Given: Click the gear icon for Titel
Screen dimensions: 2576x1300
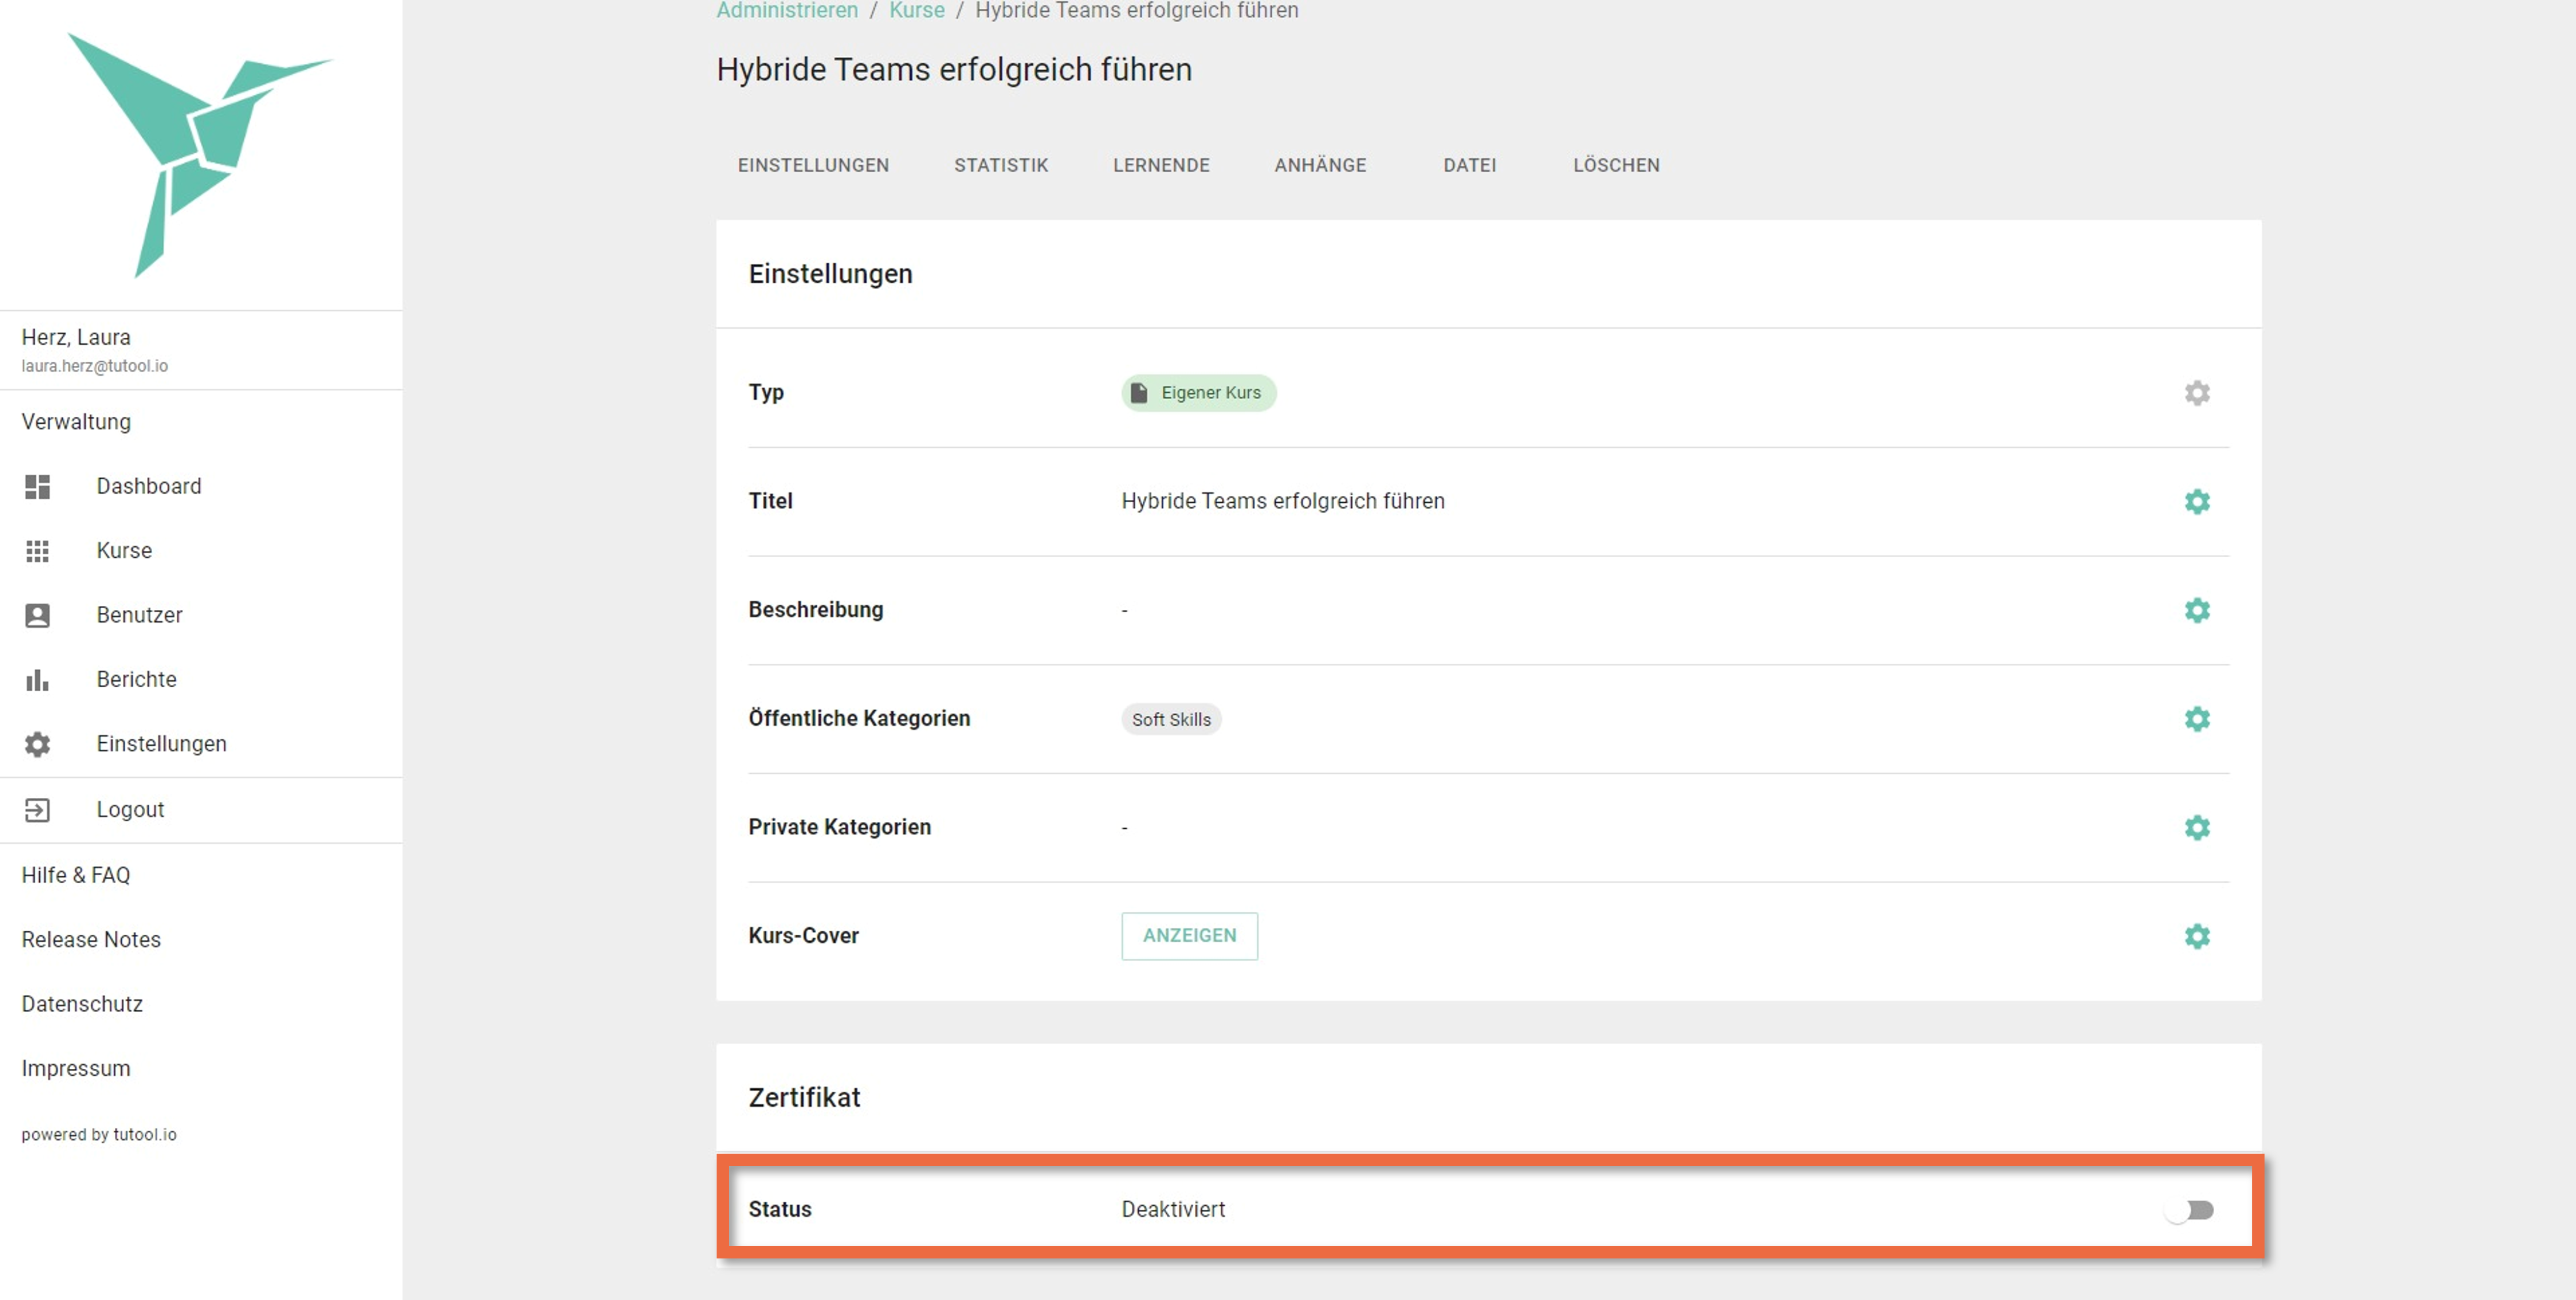Looking at the screenshot, I should pos(2196,501).
